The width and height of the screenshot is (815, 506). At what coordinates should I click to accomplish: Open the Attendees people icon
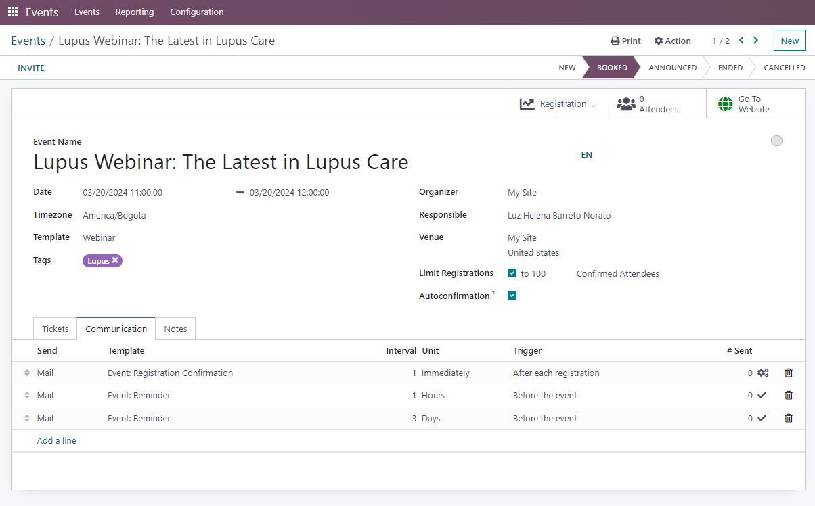[x=626, y=104]
